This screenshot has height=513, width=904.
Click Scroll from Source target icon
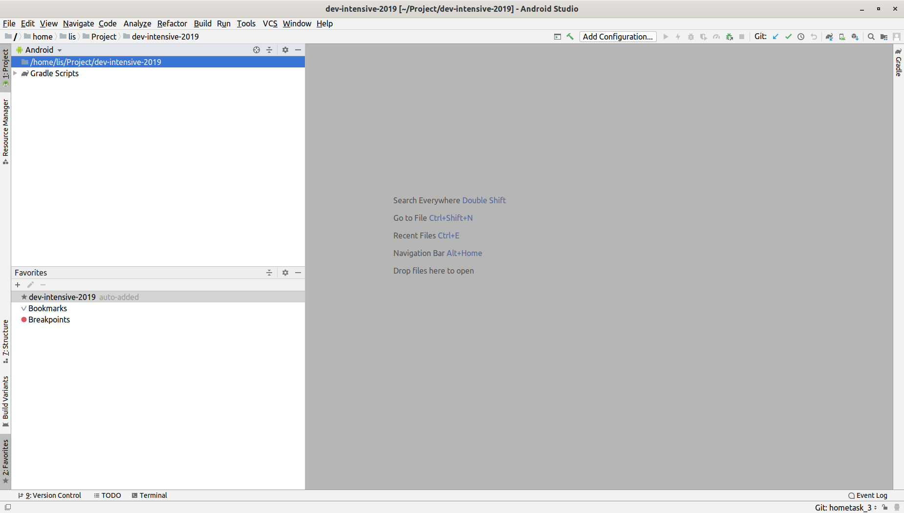coord(257,50)
